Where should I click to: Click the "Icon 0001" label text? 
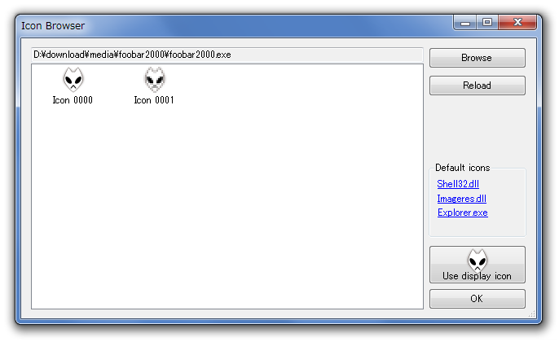tap(154, 100)
